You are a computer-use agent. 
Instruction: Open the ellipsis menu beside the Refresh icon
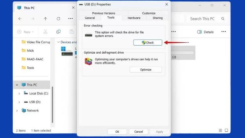coord(70,19)
